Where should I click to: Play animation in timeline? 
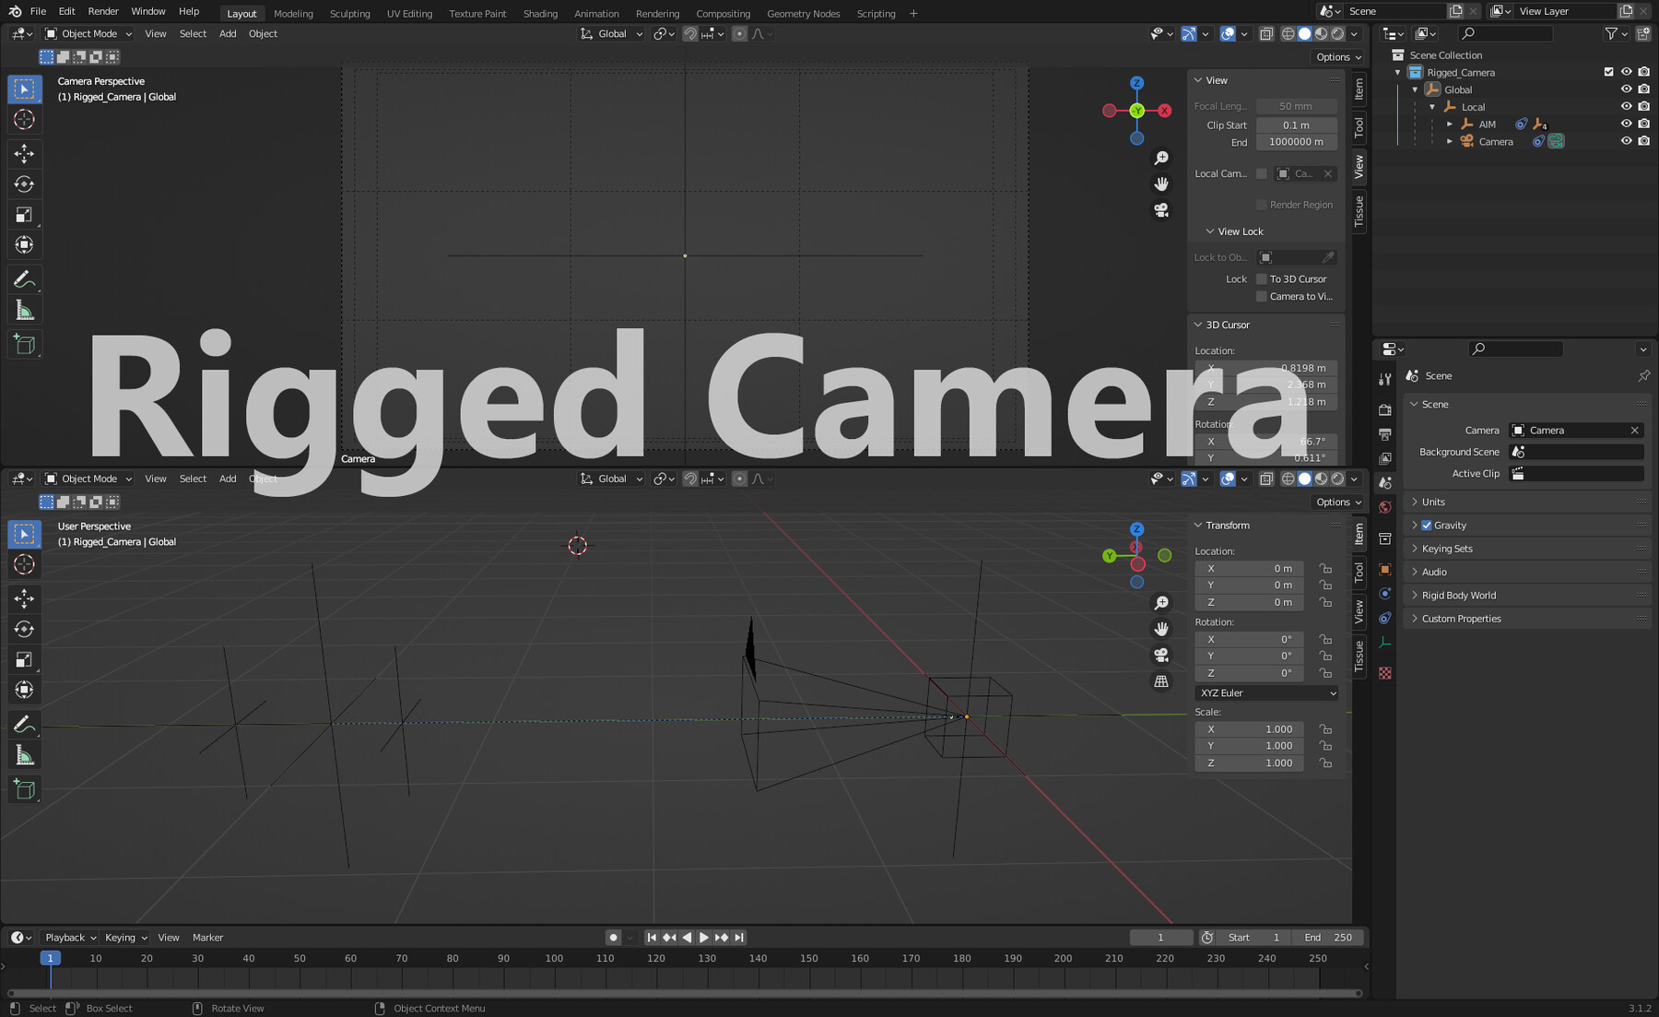pyautogui.click(x=704, y=938)
